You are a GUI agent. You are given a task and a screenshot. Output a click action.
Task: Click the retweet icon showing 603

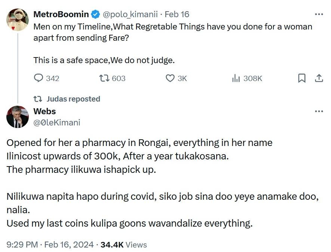[103, 78]
